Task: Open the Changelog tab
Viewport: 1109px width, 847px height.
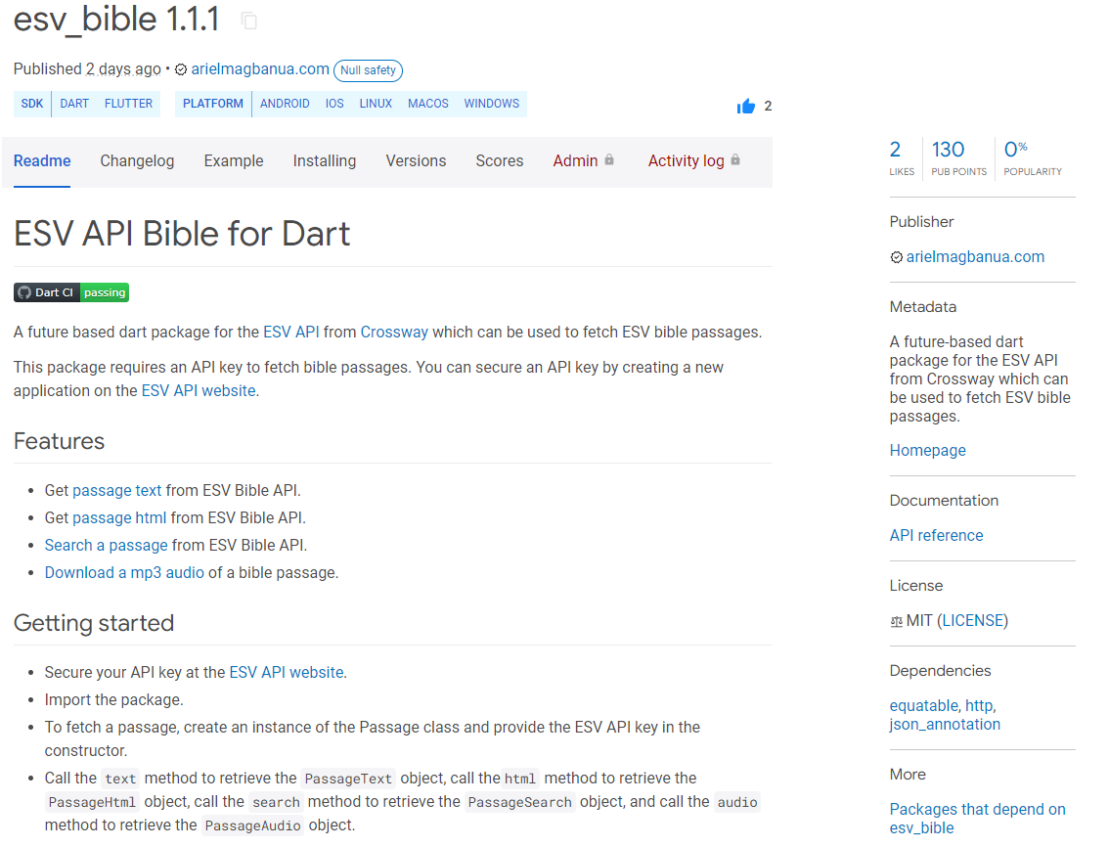Action: coord(137,161)
